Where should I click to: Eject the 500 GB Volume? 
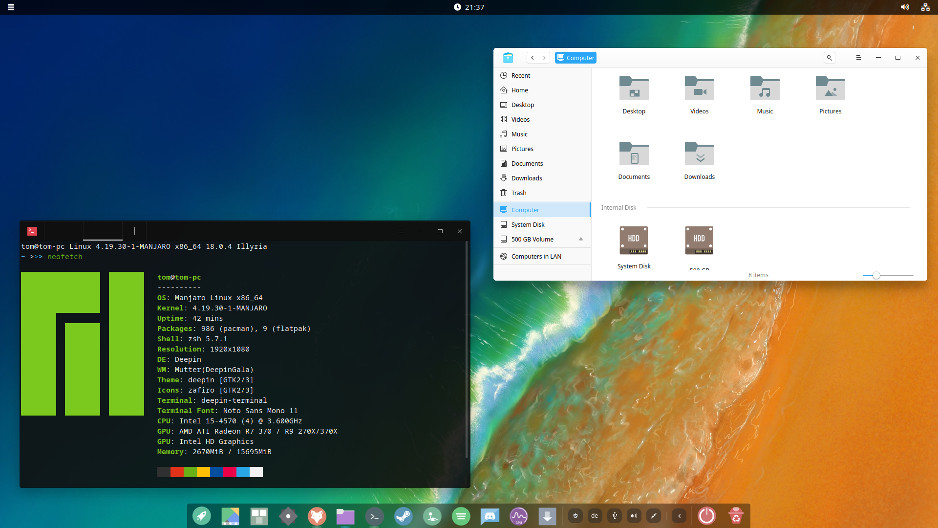(x=581, y=239)
